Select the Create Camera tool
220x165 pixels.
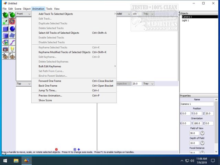[5, 49]
